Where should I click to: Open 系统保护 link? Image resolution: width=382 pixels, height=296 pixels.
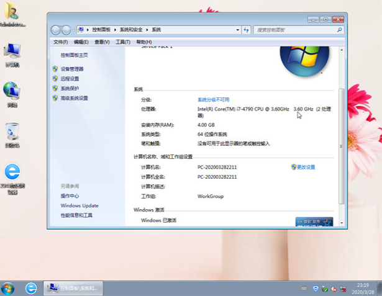(x=70, y=88)
